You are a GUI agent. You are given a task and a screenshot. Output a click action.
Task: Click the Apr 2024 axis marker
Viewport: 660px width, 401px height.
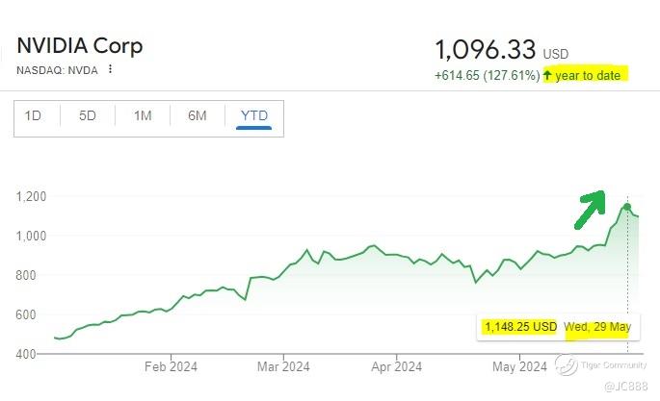coord(396,367)
